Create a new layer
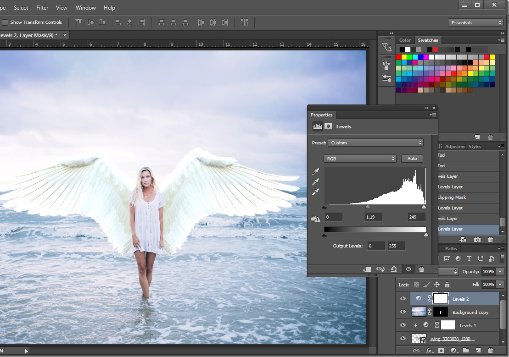Screen dimensions: 509x357 [x=477, y=350]
